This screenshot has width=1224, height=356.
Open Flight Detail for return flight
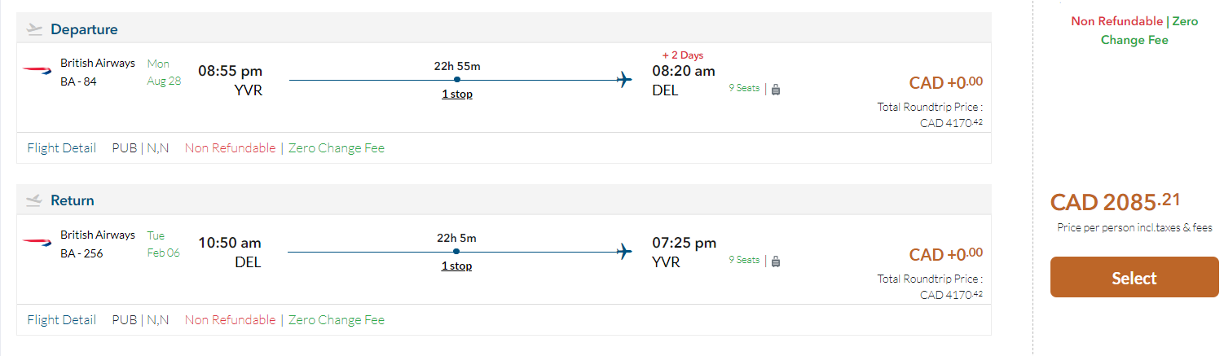[62, 320]
